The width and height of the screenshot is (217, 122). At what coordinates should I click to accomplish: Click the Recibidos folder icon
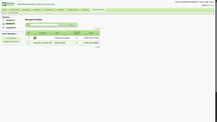3,20
